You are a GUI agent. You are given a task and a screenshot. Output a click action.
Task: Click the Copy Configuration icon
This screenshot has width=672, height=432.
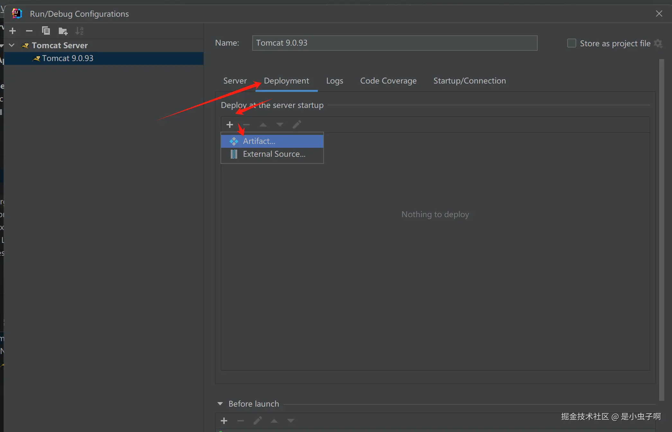46,31
